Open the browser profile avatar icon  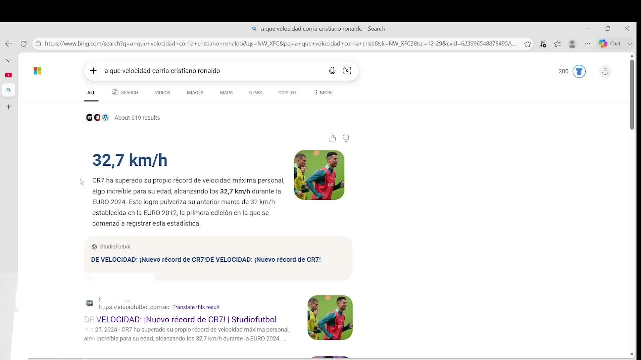[572, 44]
